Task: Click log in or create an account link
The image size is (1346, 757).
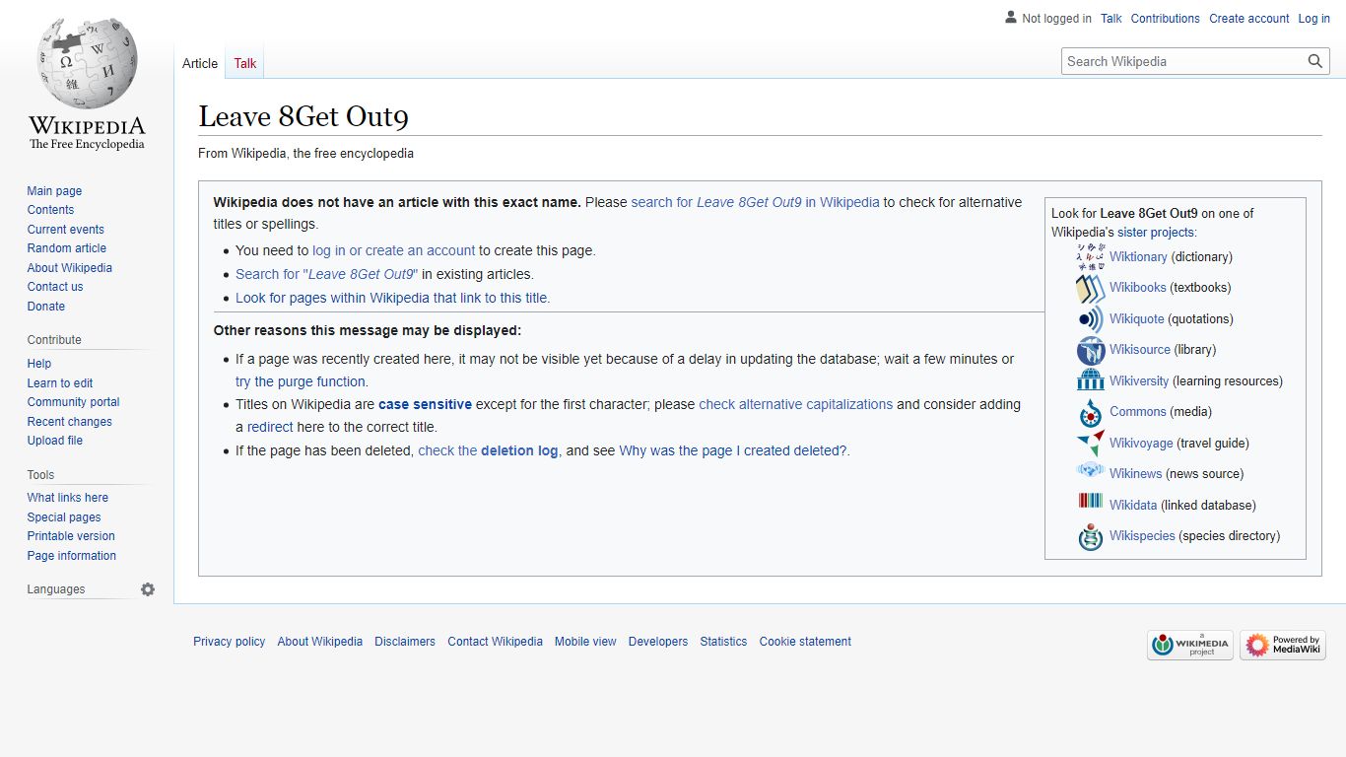Action: [x=394, y=250]
